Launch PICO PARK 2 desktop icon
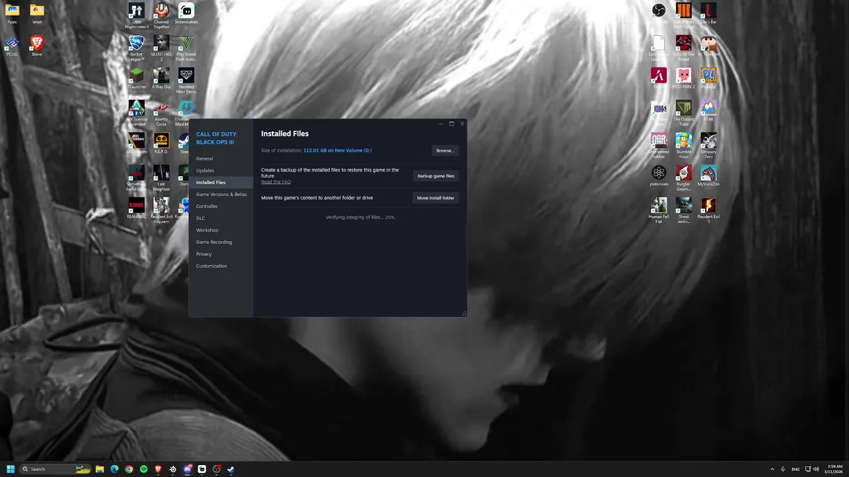Screen dimensions: 849x477 684,79
